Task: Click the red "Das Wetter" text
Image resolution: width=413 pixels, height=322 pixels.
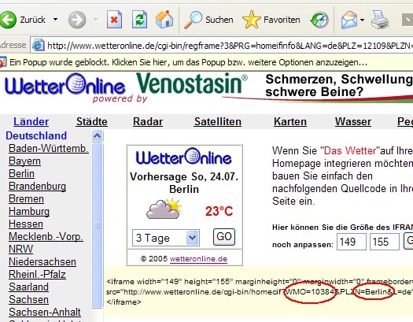Action: point(350,150)
